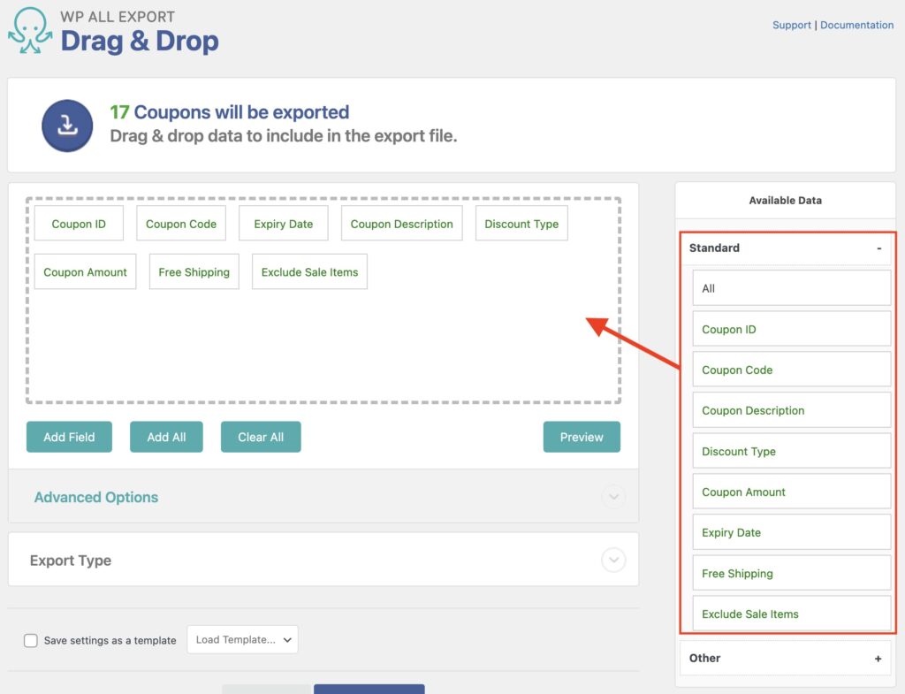Image resolution: width=905 pixels, height=694 pixels.
Task: Expand the Other data section
Action: click(x=878, y=658)
